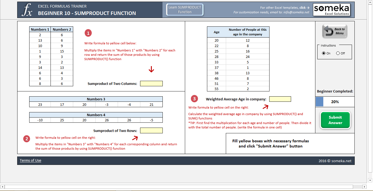The width and height of the screenshot is (373, 191).
Task: Click the Fill yellow boxes instruction text
Action: (271, 144)
